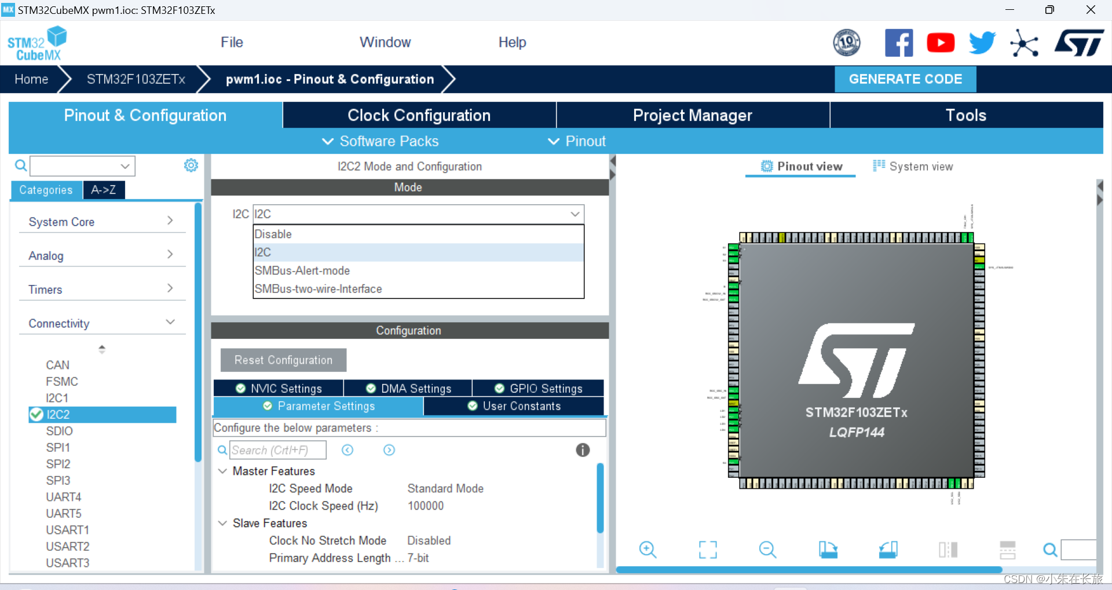Click the Reset Configuration button
This screenshot has height=590, width=1112.
pyautogui.click(x=283, y=360)
